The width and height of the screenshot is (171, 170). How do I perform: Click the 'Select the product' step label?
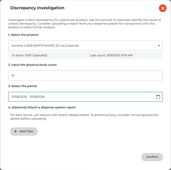pos(24,35)
